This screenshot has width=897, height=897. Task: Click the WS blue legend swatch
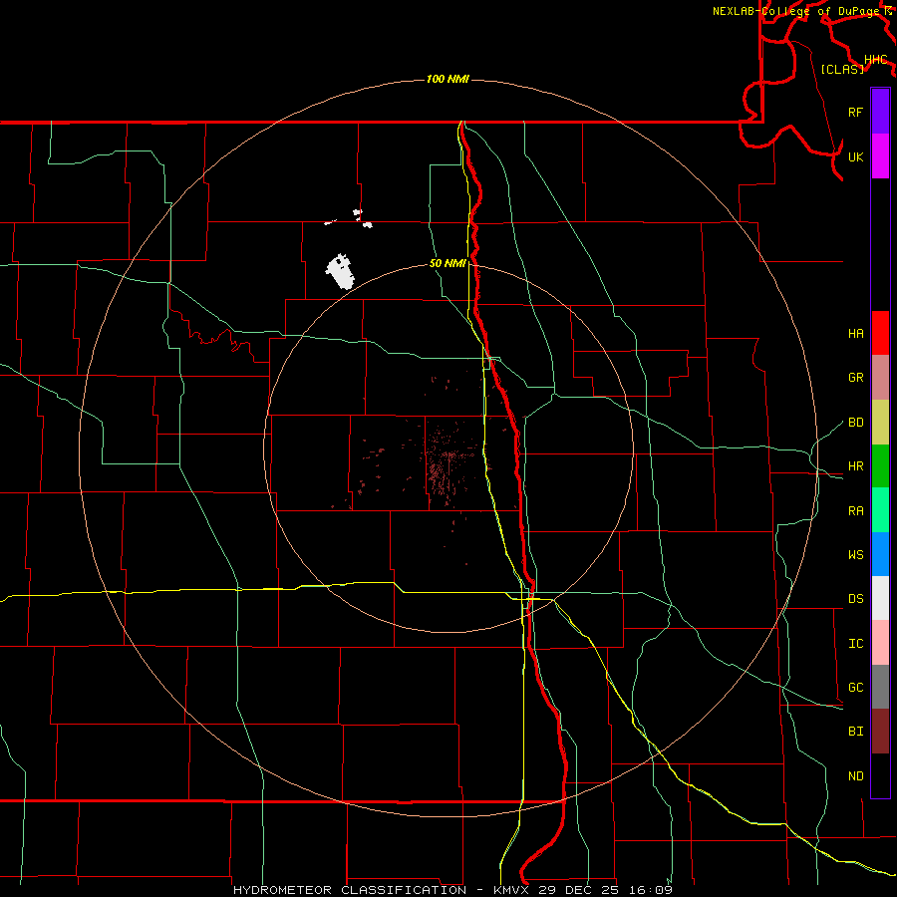[x=880, y=554]
